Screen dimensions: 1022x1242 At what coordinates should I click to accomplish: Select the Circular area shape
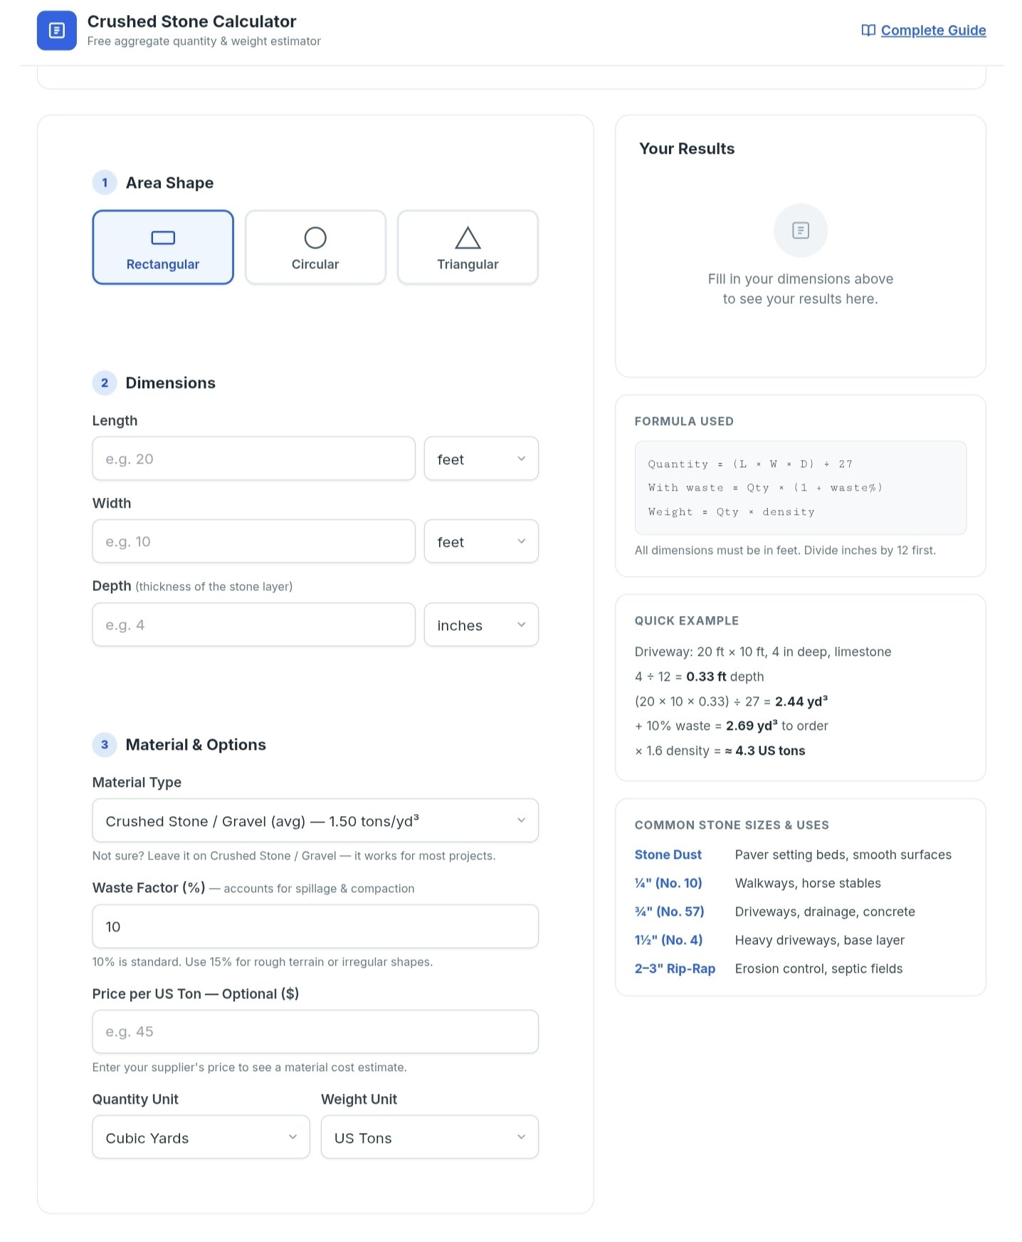point(315,247)
